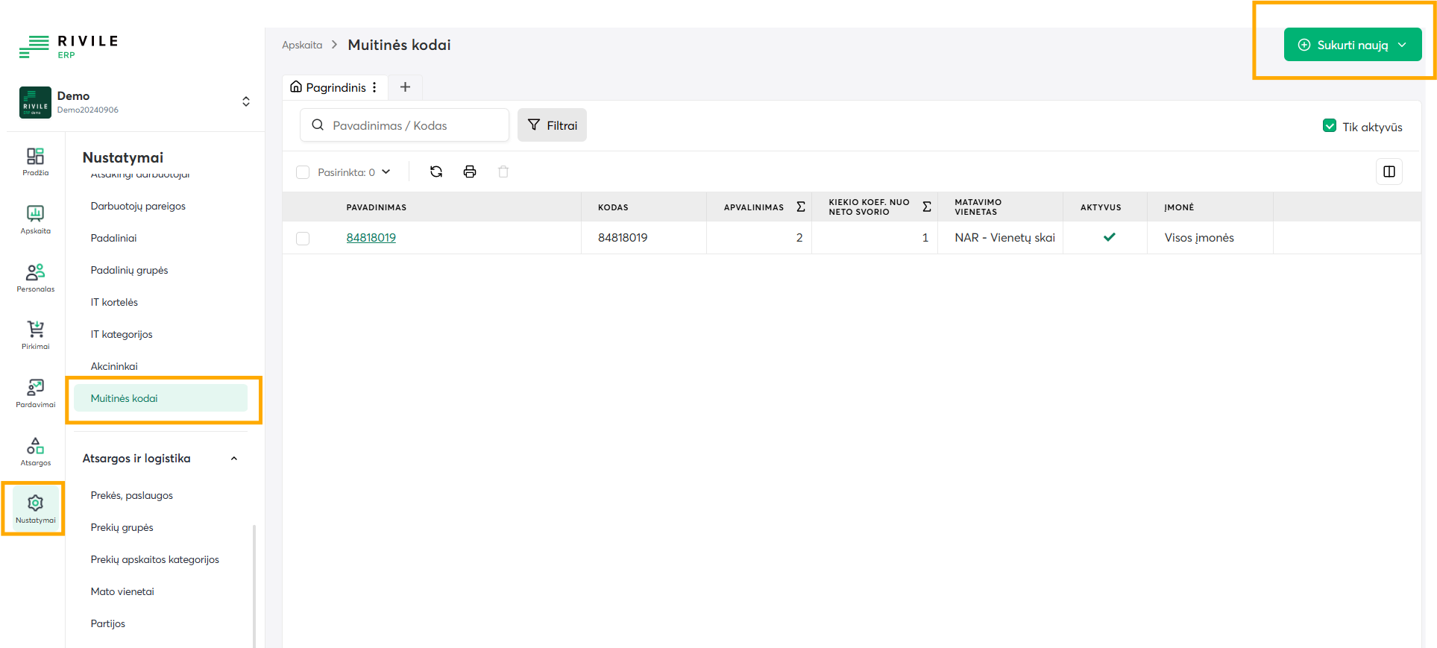Image resolution: width=1437 pixels, height=648 pixels.
Task: Open the Filtrai filter button
Action: [x=552, y=125]
